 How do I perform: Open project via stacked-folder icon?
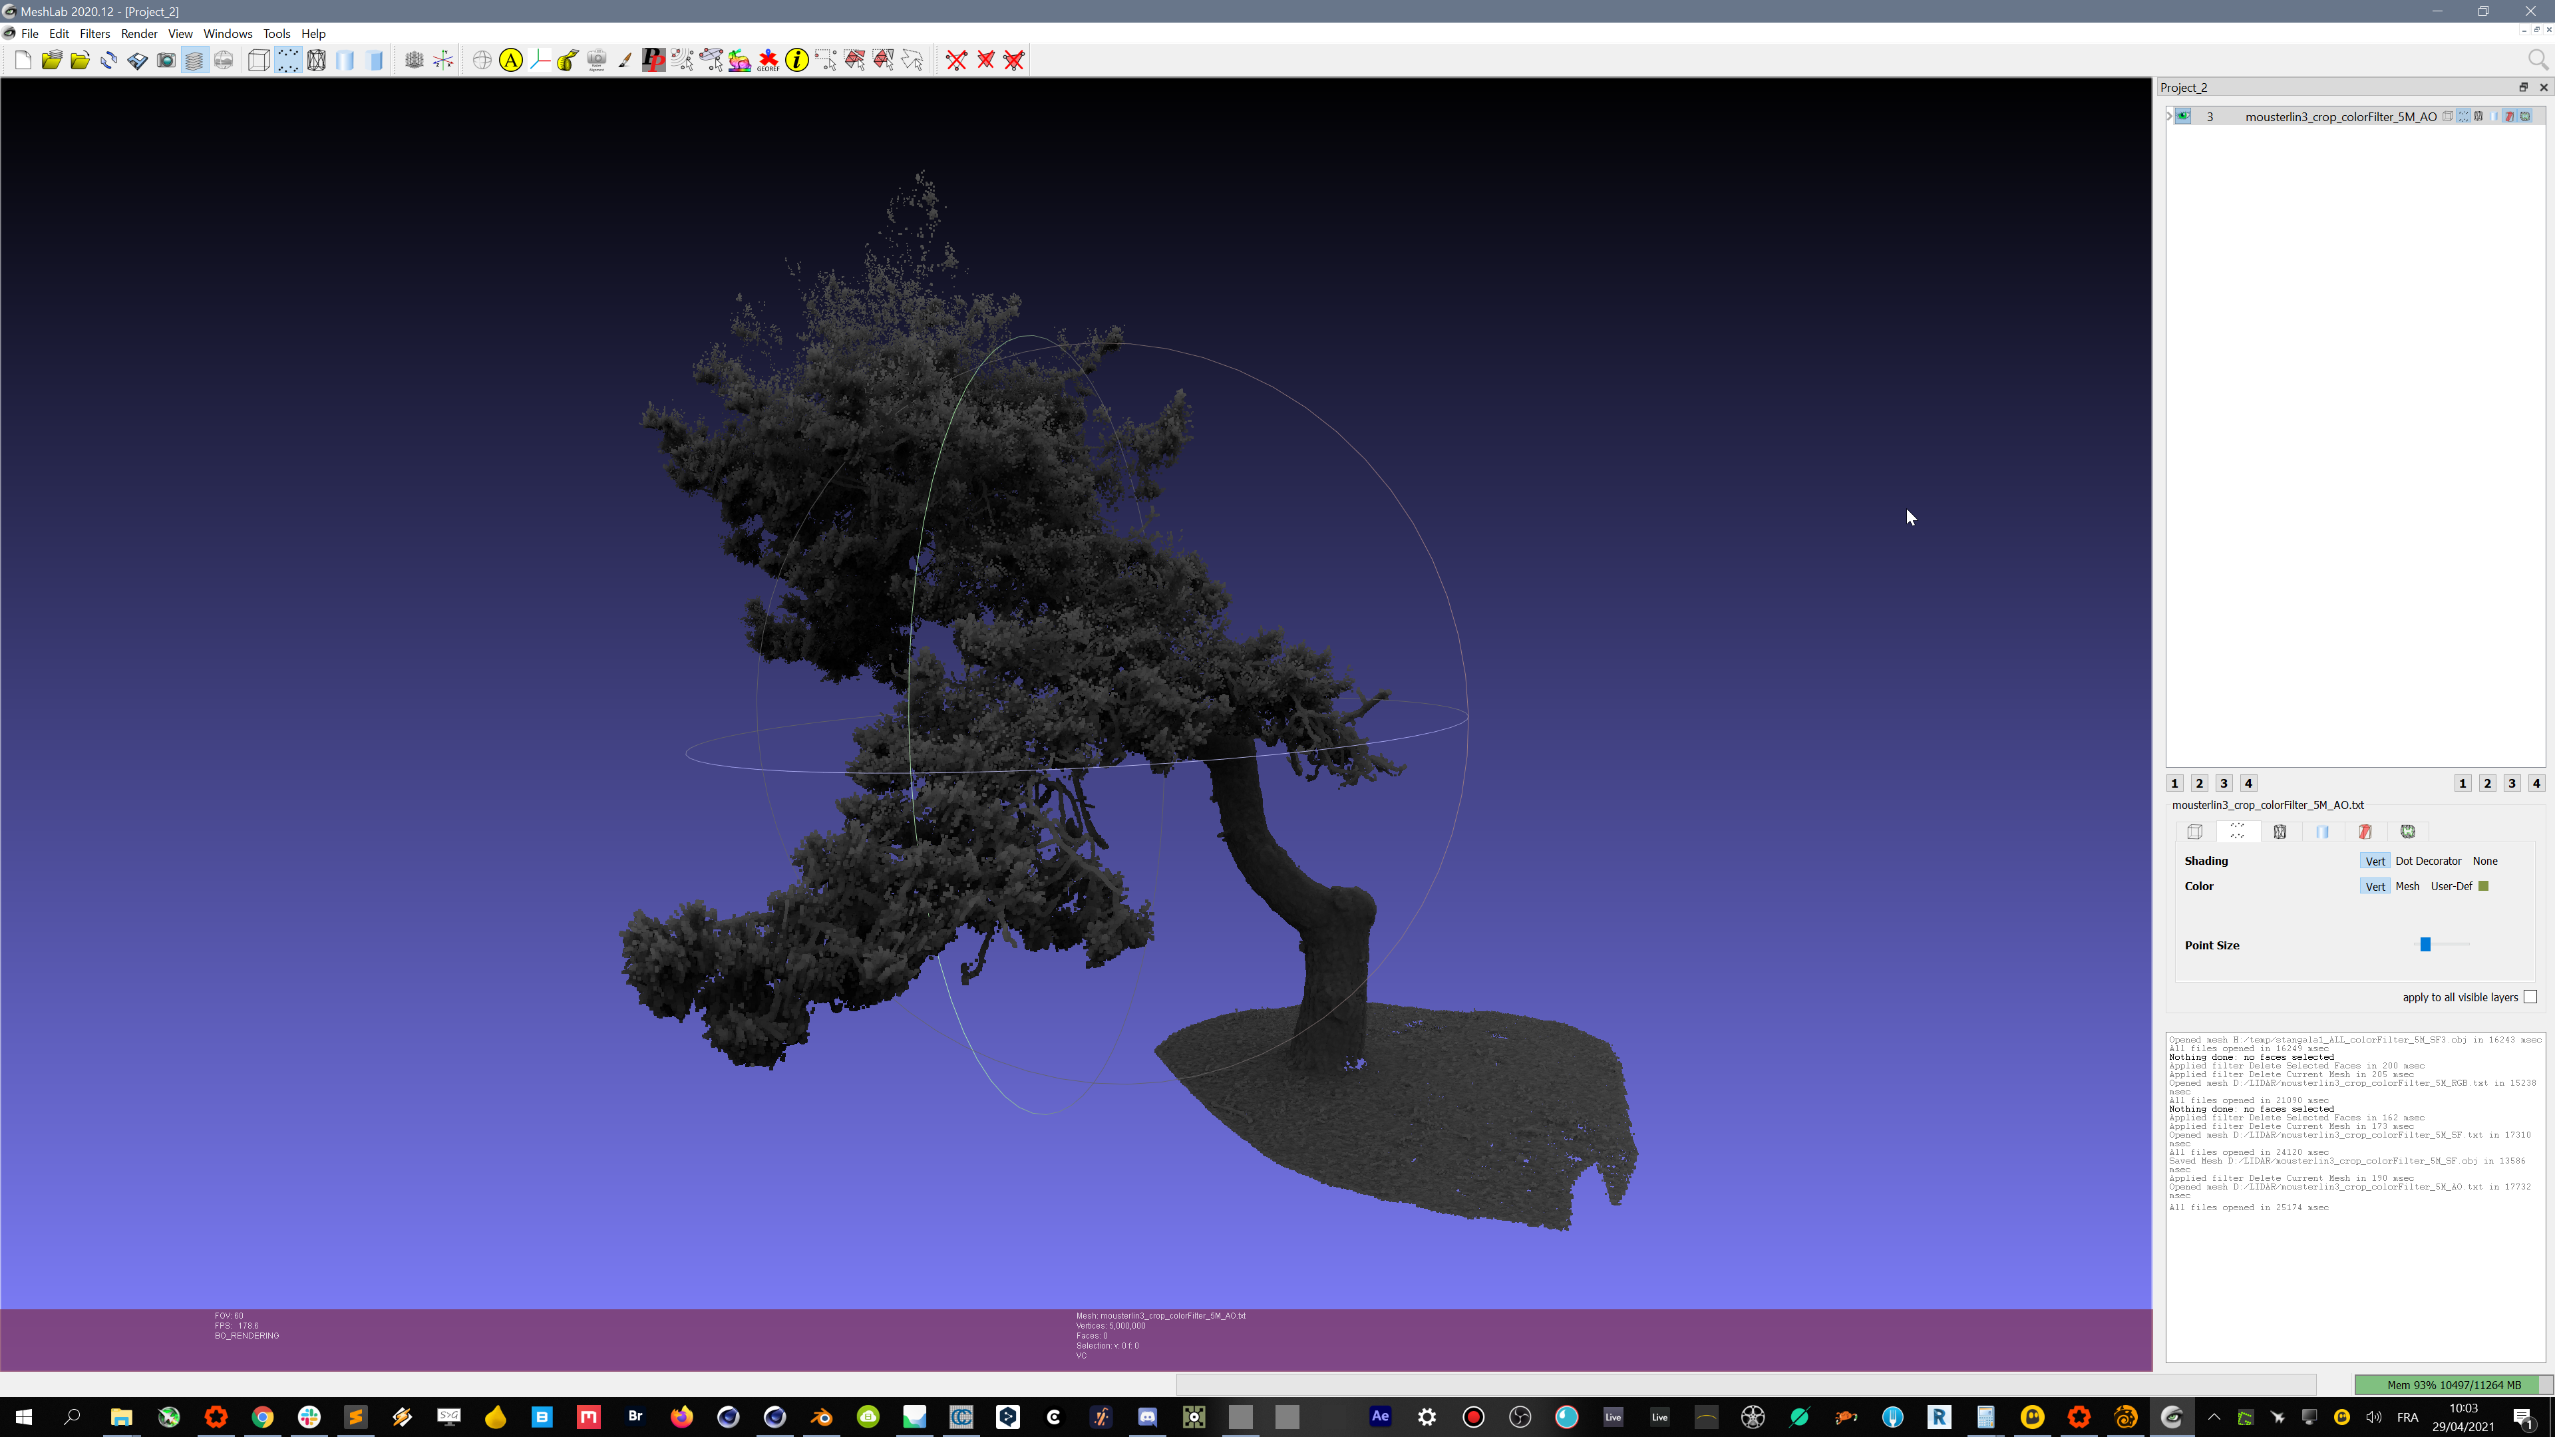pyautogui.click(x=52, y=61)
